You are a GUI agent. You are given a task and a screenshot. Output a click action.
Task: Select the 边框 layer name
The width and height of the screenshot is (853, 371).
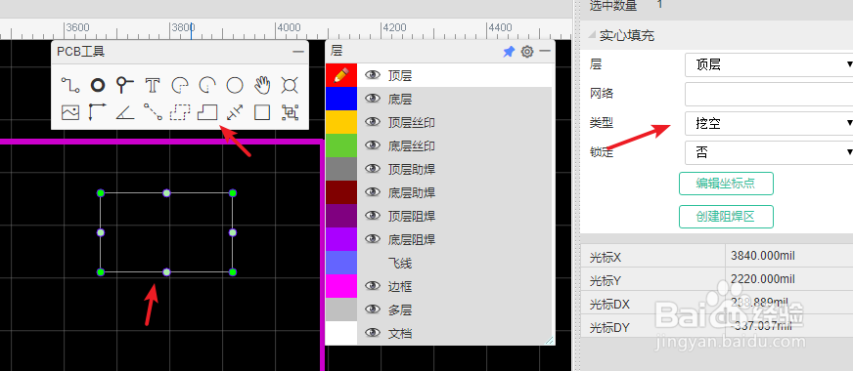[400, 286]
